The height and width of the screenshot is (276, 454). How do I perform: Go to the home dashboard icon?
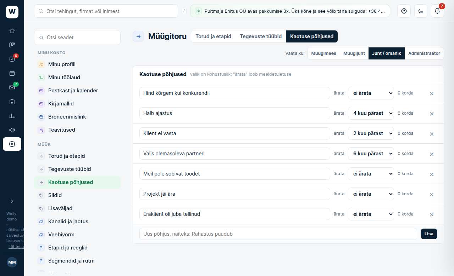pyautogui.click(x=12, y=31)
